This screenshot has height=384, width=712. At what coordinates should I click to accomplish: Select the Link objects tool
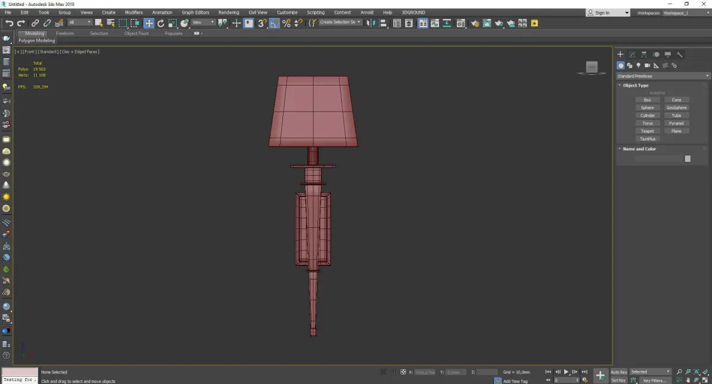[35, 23]
